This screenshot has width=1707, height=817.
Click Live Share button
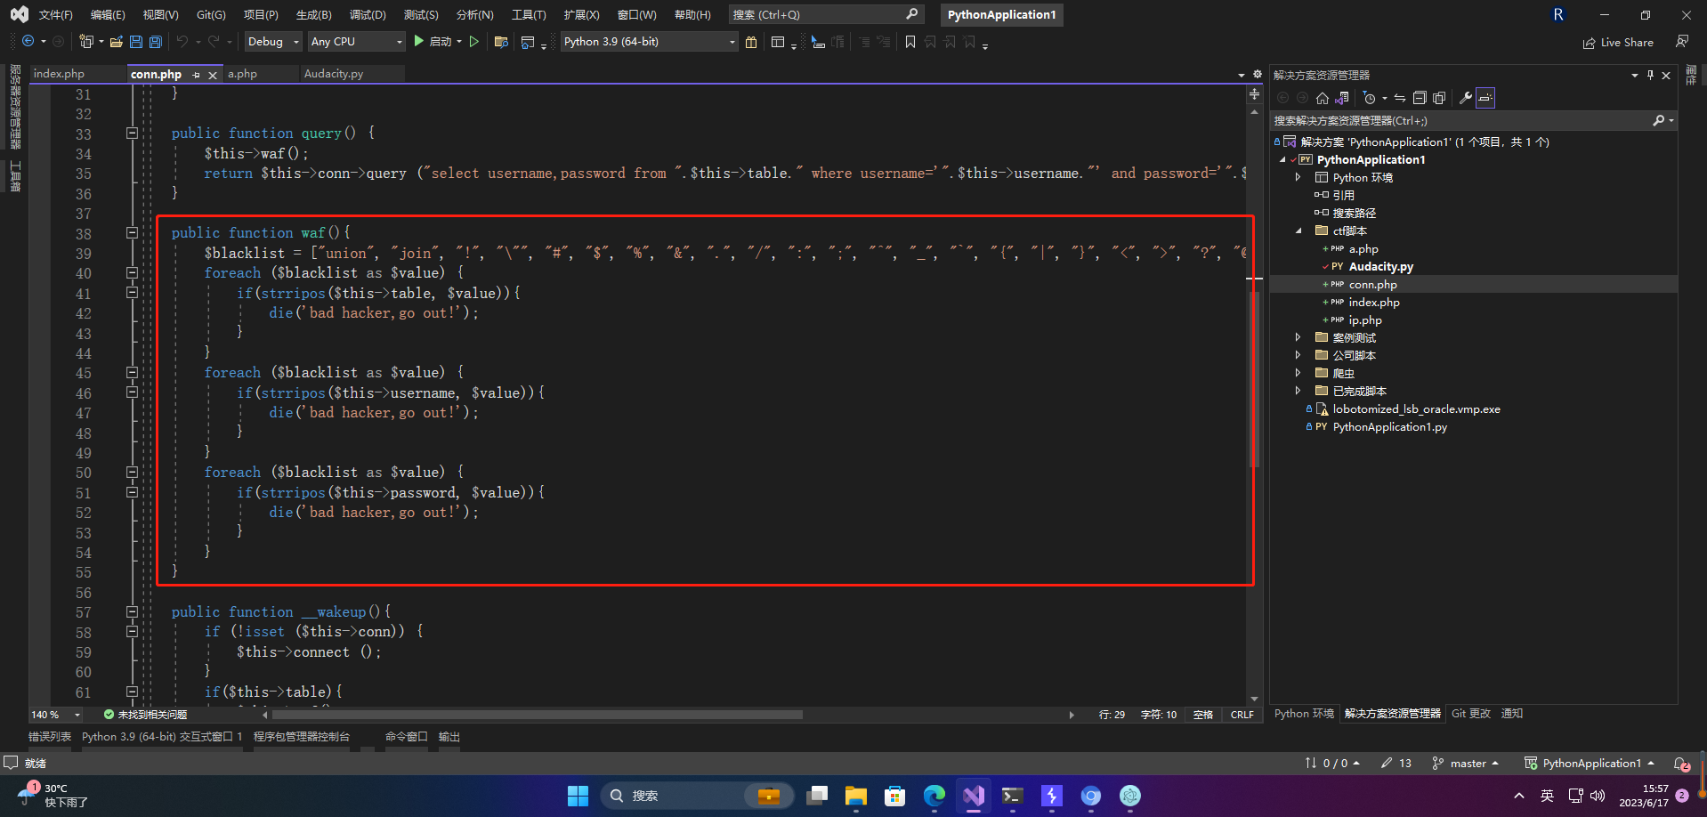point(1618,42)
